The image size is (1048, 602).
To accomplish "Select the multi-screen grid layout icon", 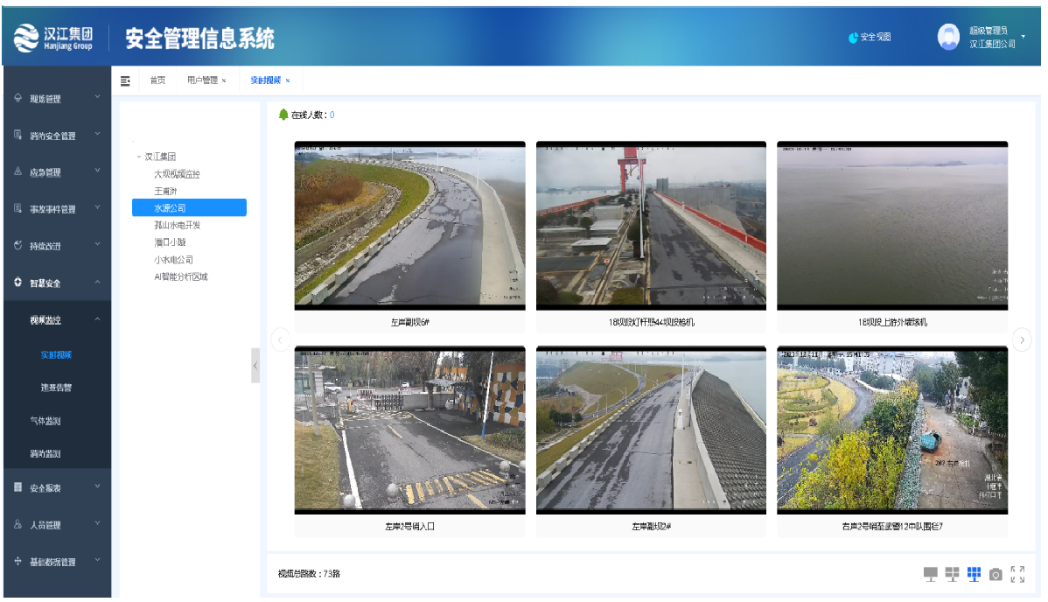I will (x=974, y=574).
